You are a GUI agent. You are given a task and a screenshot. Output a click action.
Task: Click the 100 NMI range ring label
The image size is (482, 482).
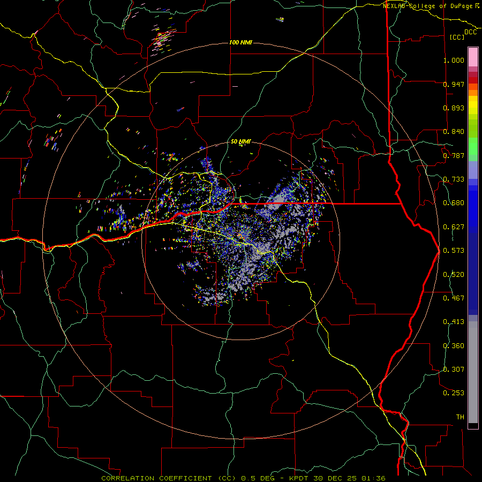(240, 42)
